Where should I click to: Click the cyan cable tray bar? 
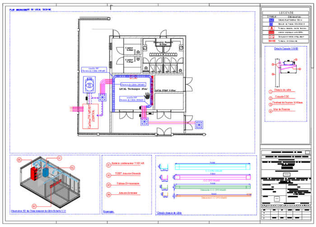212,166
